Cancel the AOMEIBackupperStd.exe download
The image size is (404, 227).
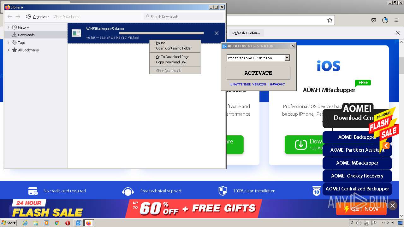[217, 33]
